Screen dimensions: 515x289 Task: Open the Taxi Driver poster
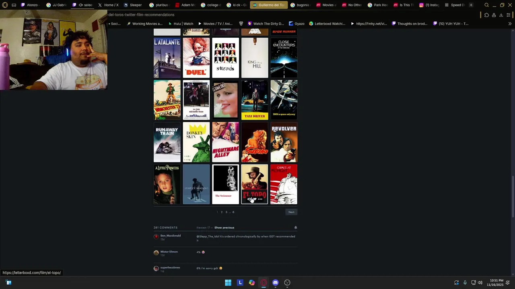pos(255,100)
